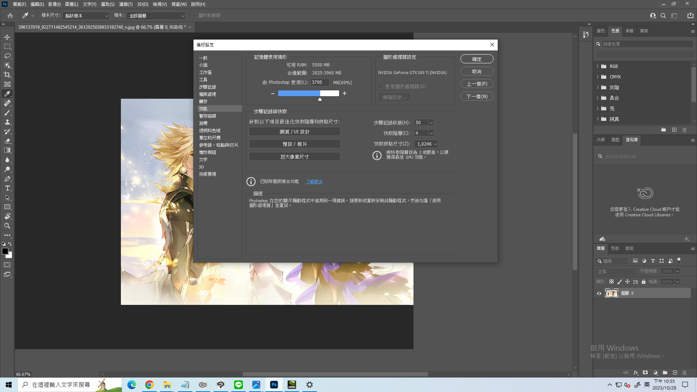697x392 pixels.
Task: Select the Horizontal Type tool
Action: tap(7, 188)
